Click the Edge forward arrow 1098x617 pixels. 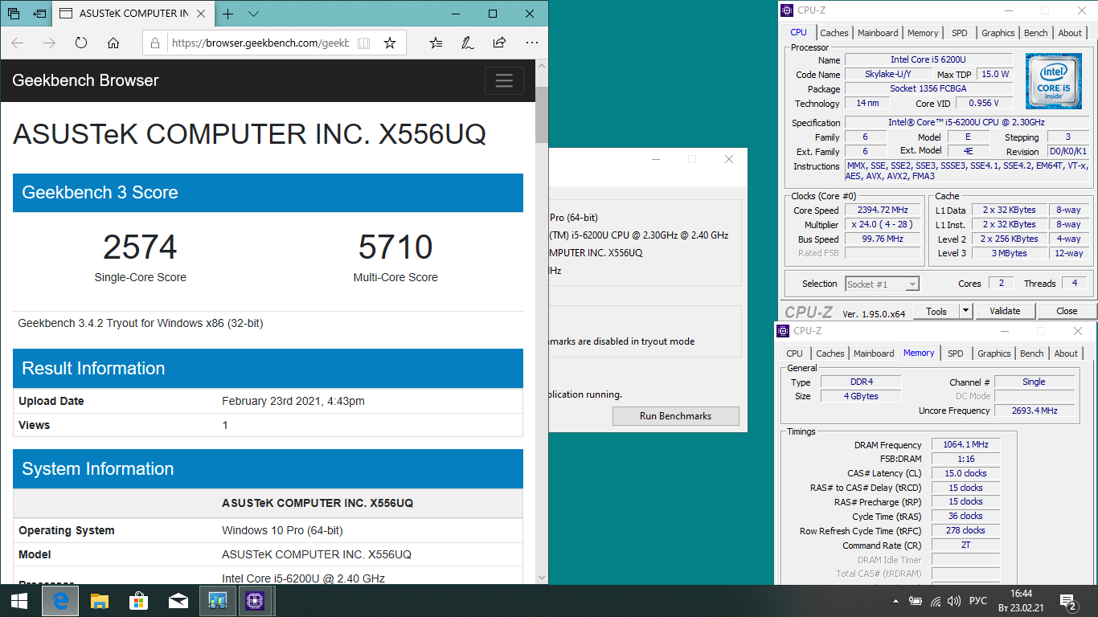click(49, 43)
